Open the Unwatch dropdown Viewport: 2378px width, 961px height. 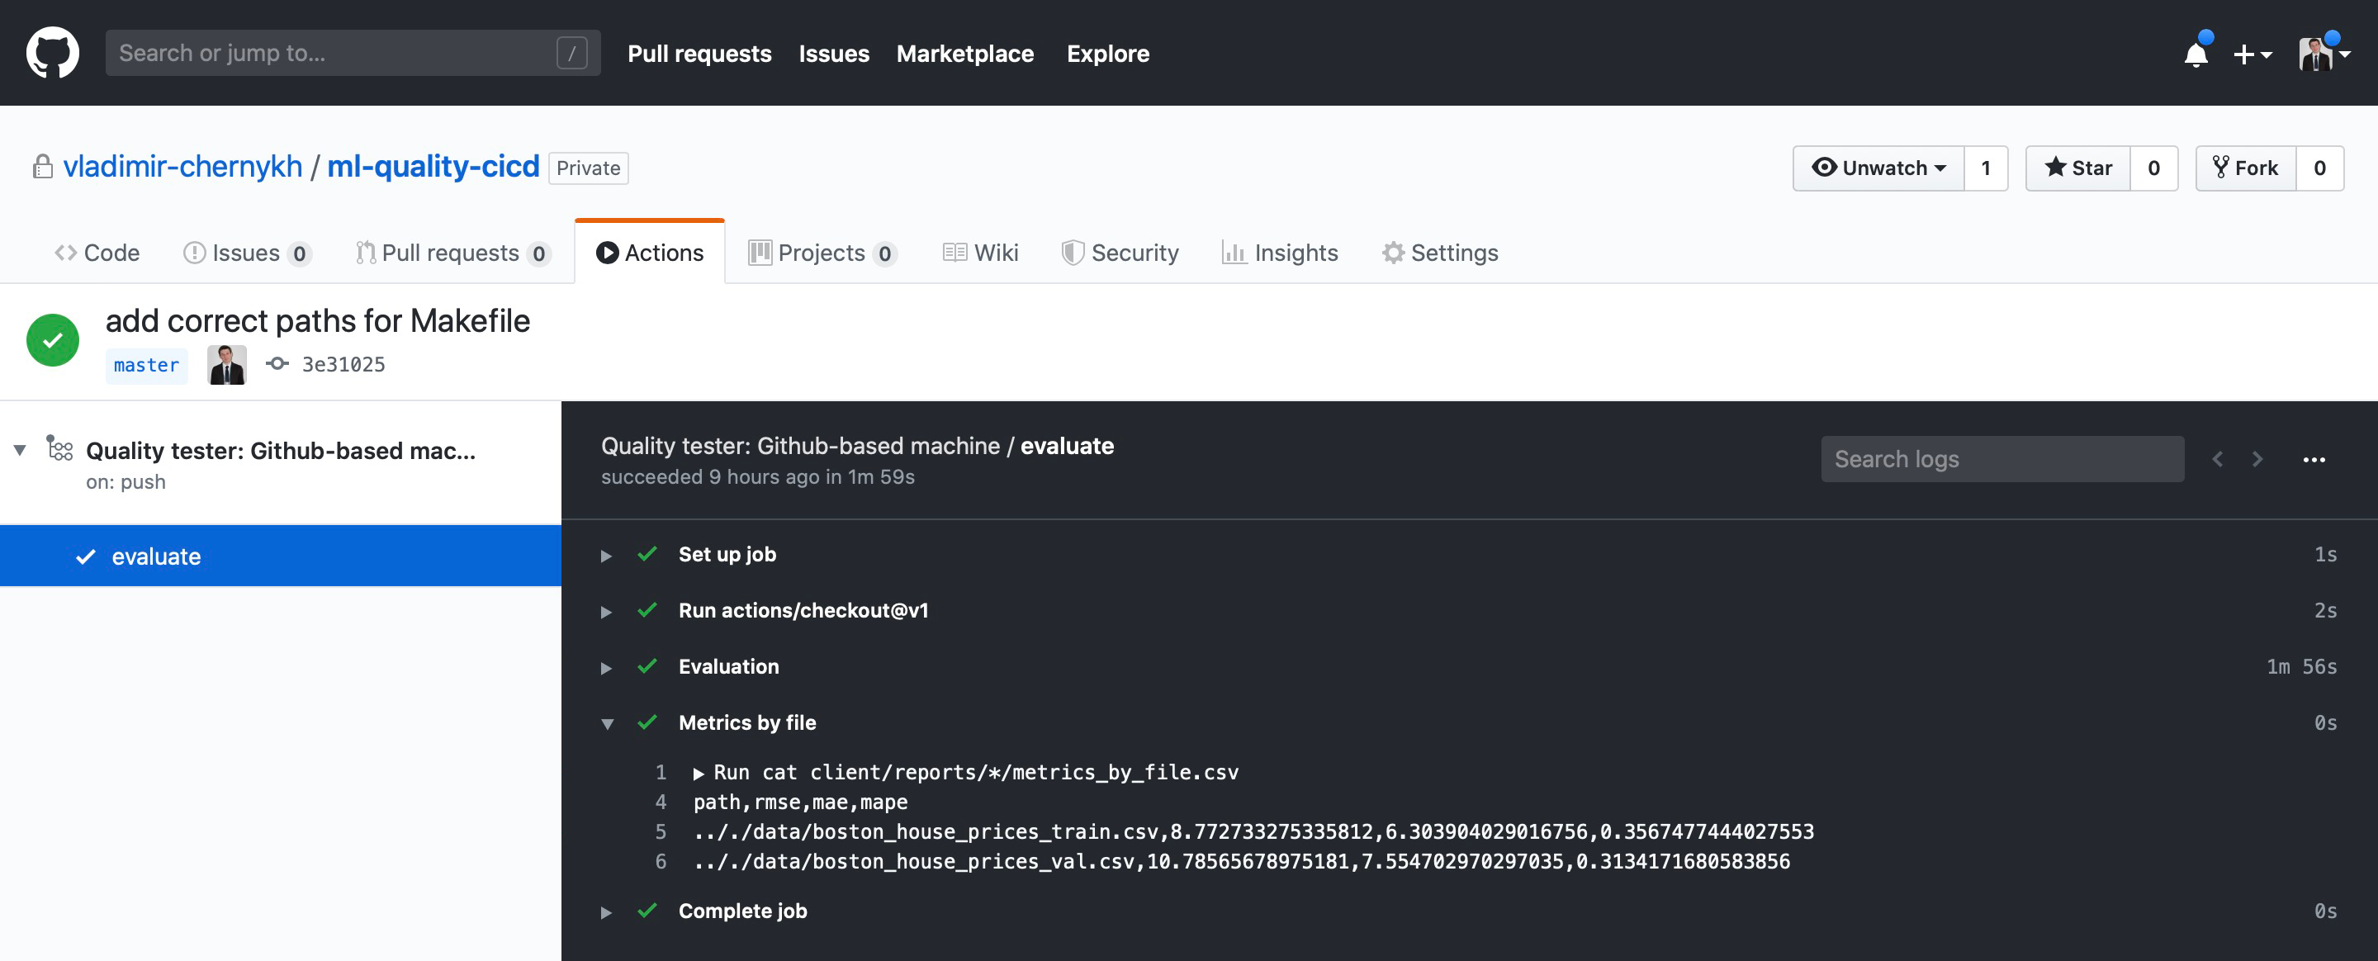click(x=1878, y=168)
